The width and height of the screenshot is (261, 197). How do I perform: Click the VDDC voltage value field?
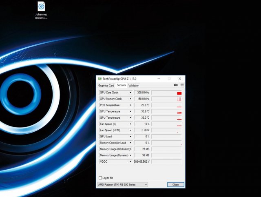[142, 162]
